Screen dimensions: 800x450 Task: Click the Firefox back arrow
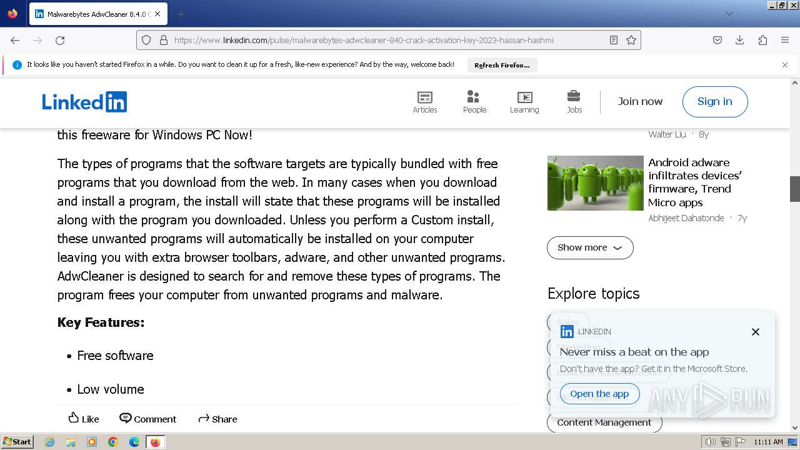click(15, 40)
